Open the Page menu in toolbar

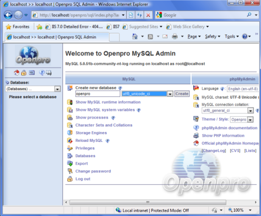click(x=193, y=36)
